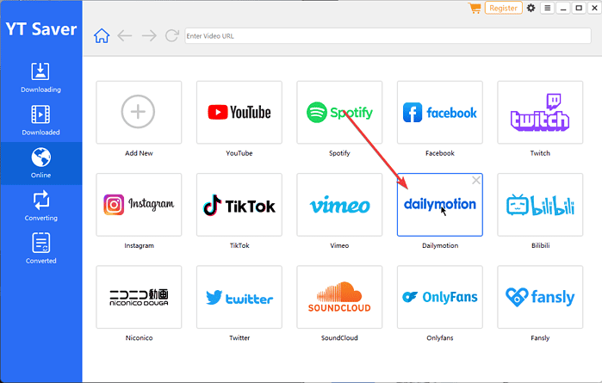Select the Converting tab in the sidebar
This screenshot has width=602, height=383.
click(x=40, y=206)
